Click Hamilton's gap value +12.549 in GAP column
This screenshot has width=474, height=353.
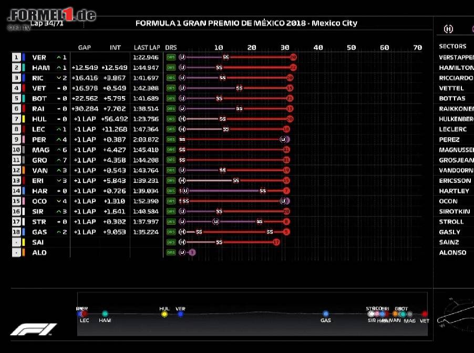pyautogui.click(x=85, y=68)
